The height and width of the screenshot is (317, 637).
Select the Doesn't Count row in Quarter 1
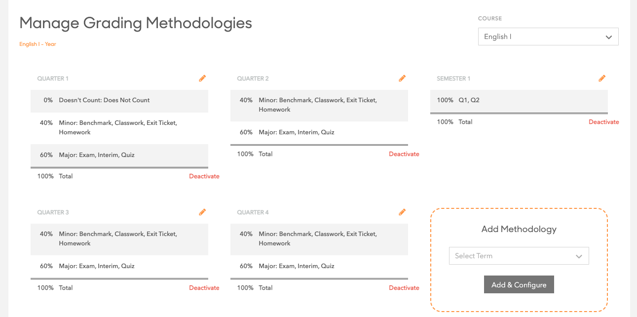(119, 100)
